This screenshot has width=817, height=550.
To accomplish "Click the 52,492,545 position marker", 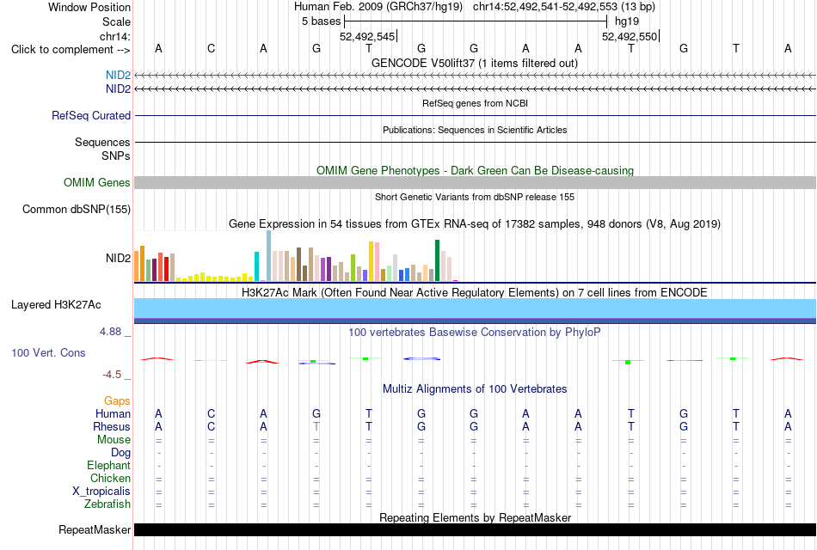I will pos(367,36).
